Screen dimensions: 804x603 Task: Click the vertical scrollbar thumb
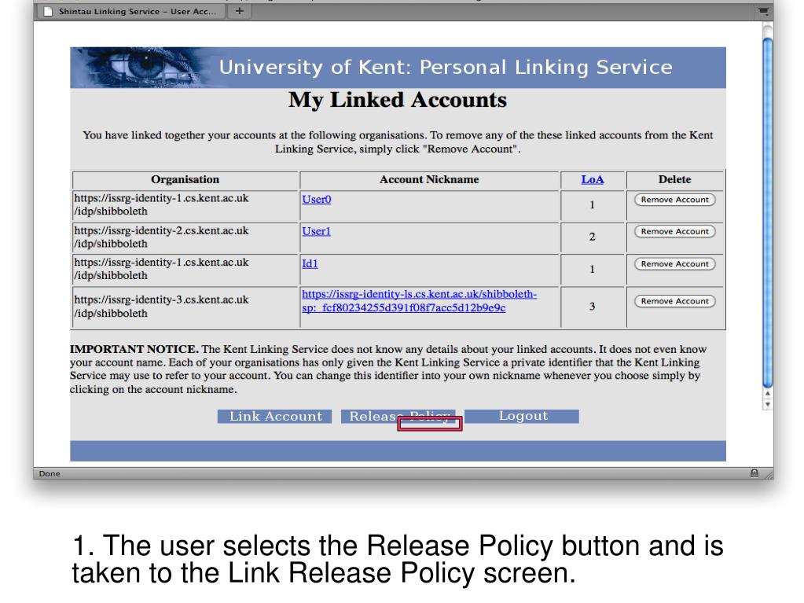click(767, 213)
